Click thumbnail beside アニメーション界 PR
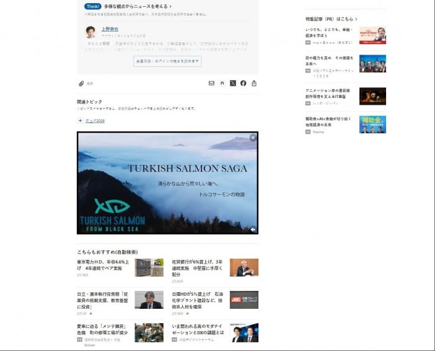The image size is (435, 351). click(372, 96)
